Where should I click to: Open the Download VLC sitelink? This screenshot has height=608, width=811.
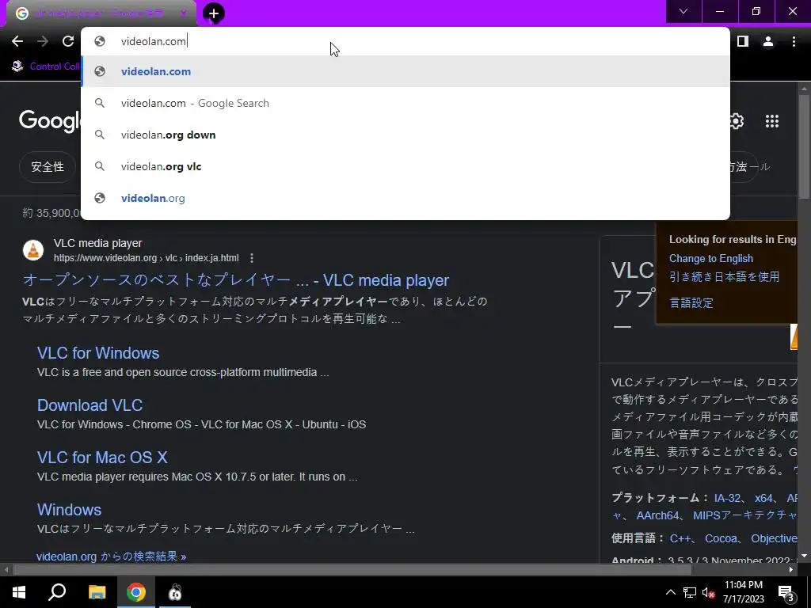coord(90,405)
